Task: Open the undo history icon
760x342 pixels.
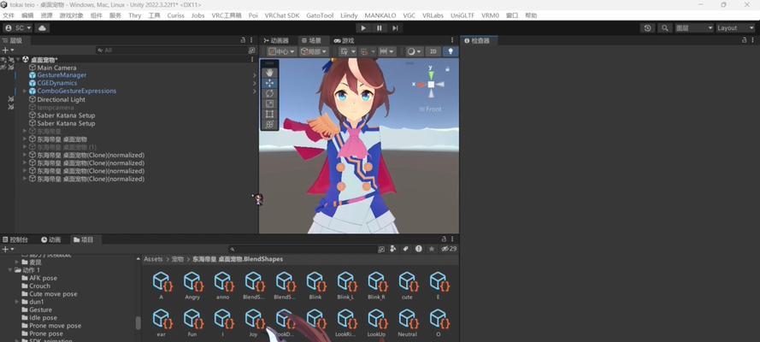Action: (647, 28)
